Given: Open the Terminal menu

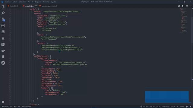Looking at the screenshot, I should pyautogui.click(x=46, y=2).
